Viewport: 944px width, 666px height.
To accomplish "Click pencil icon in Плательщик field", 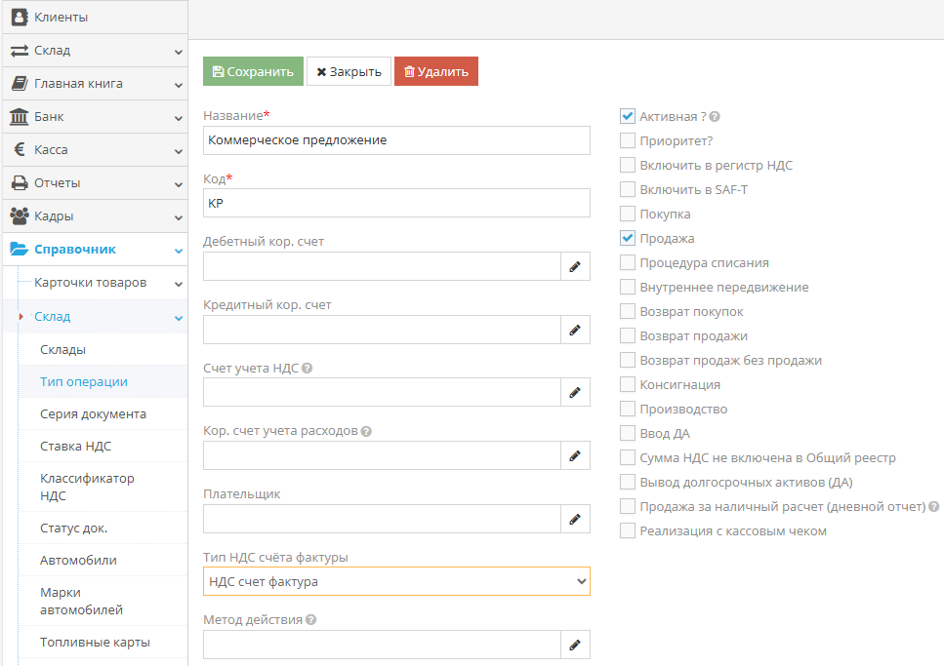I will (x=575, y=519).
